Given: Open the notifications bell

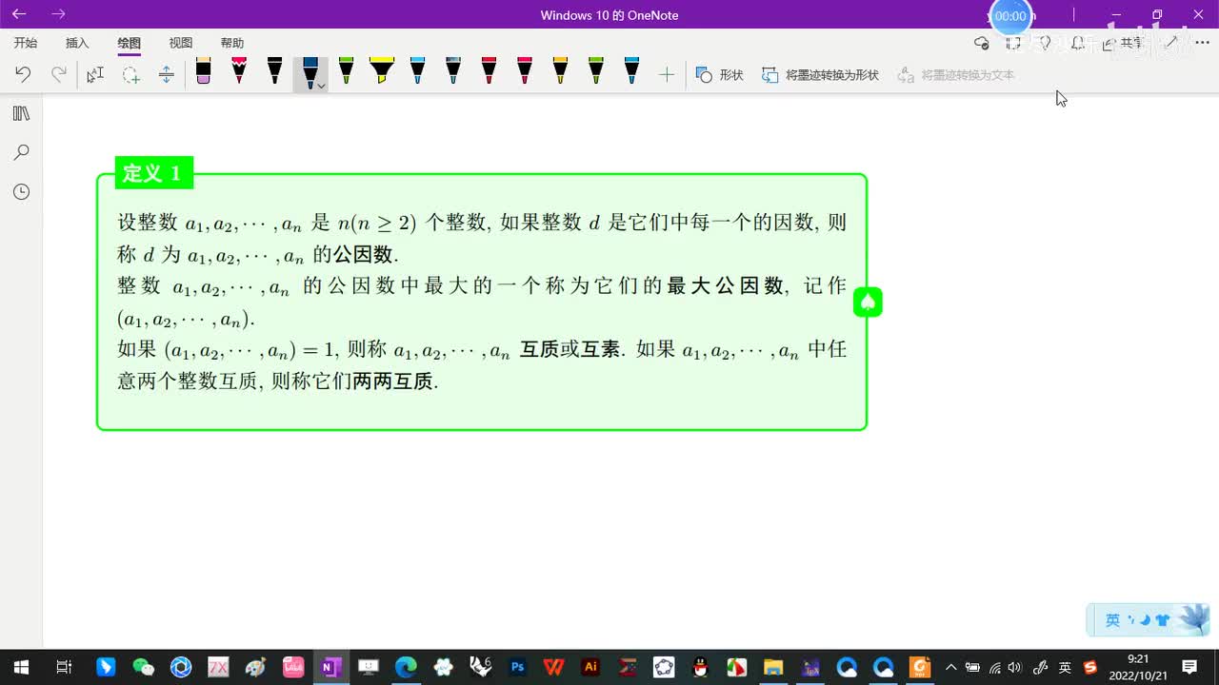Looking at the screenshot, I should coord(1078,43).
